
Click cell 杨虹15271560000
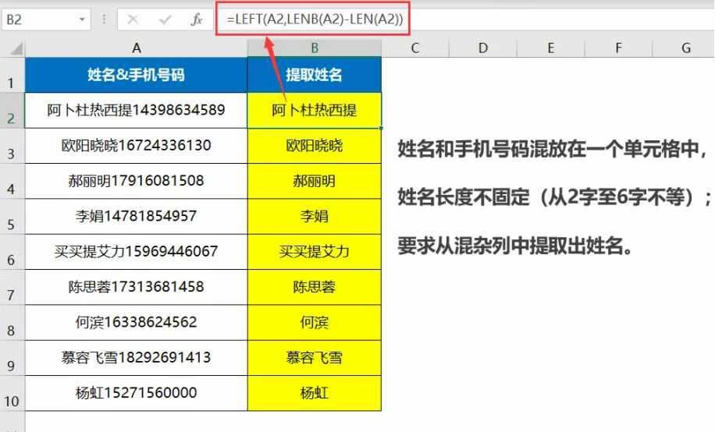[136, 393]
